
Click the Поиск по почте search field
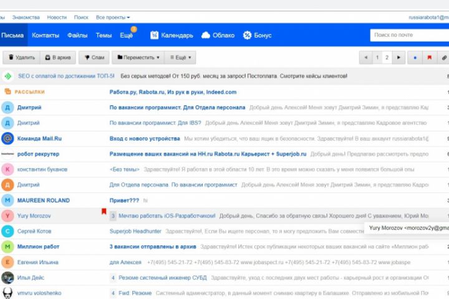(x=410, y=35)
